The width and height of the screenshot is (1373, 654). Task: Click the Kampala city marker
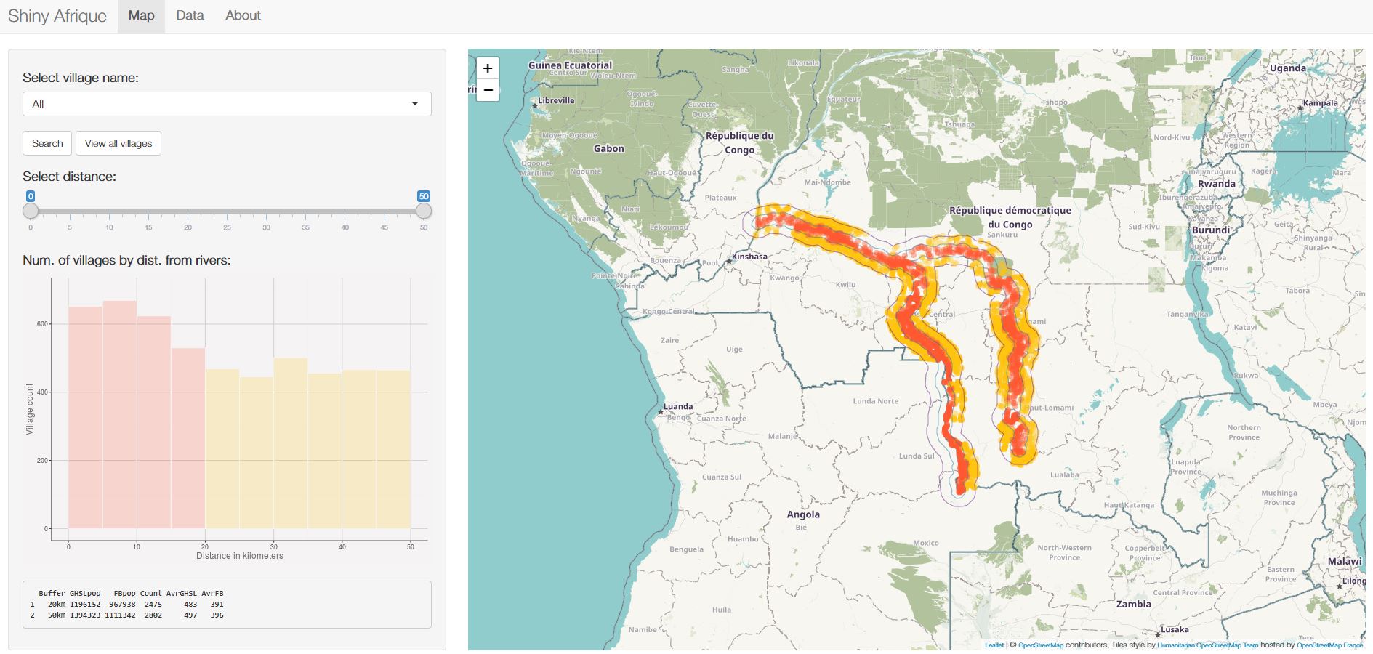point(1300,108)
